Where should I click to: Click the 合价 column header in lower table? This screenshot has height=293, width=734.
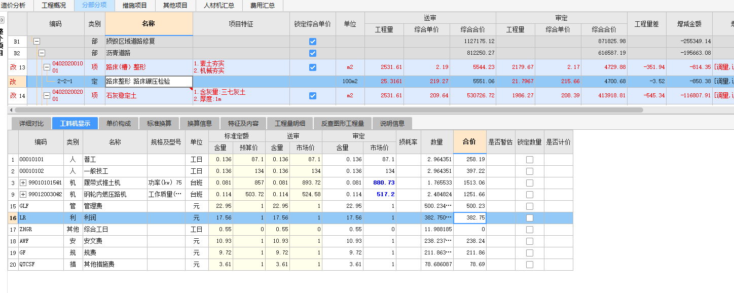click(469, 142)
